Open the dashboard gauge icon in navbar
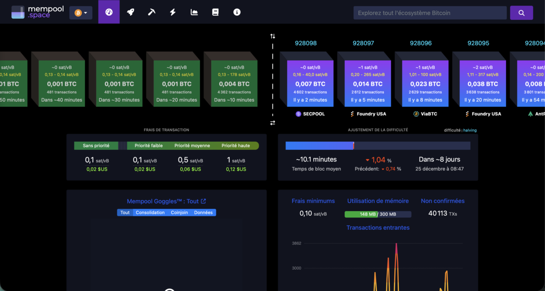This screenshot has height=291, width=545. click(x=109, y=12)
